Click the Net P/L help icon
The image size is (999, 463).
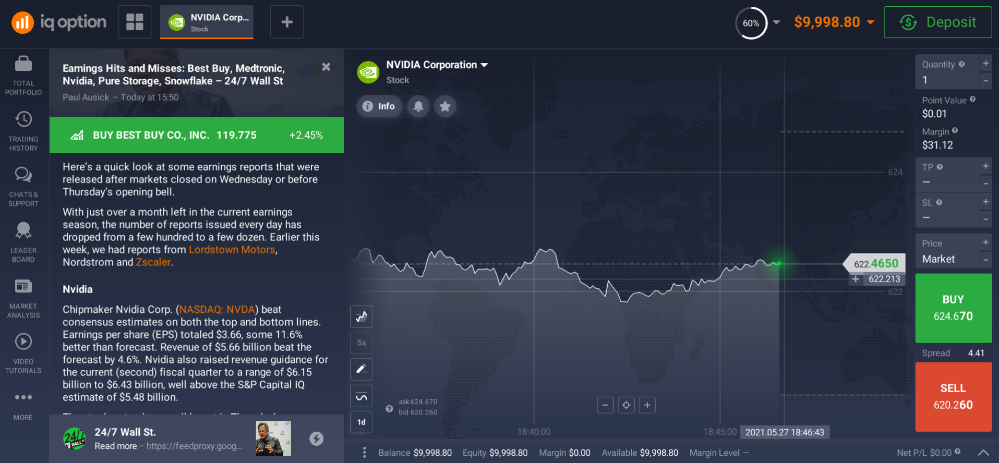(x=957, y=452)
